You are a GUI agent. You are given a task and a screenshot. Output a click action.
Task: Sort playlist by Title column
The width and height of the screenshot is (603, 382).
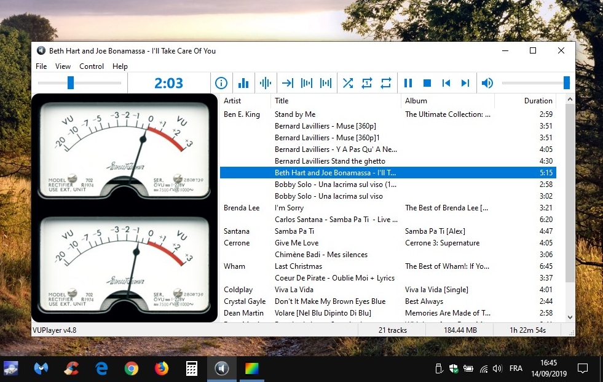[x=336, y=101]
